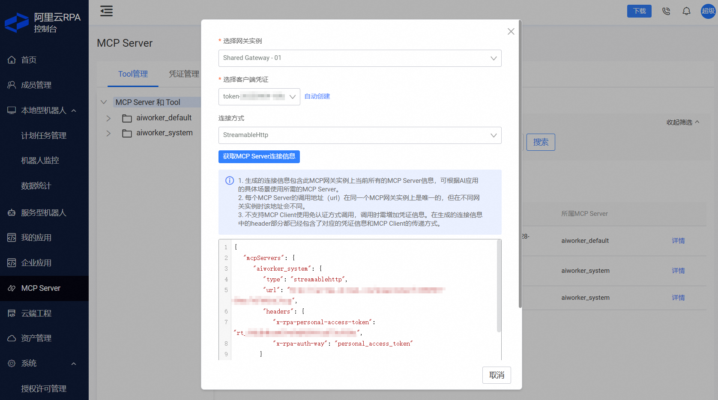Go to 首页 in sidebar
Viewport: 718px width, 400px height.
pos(44,60)
